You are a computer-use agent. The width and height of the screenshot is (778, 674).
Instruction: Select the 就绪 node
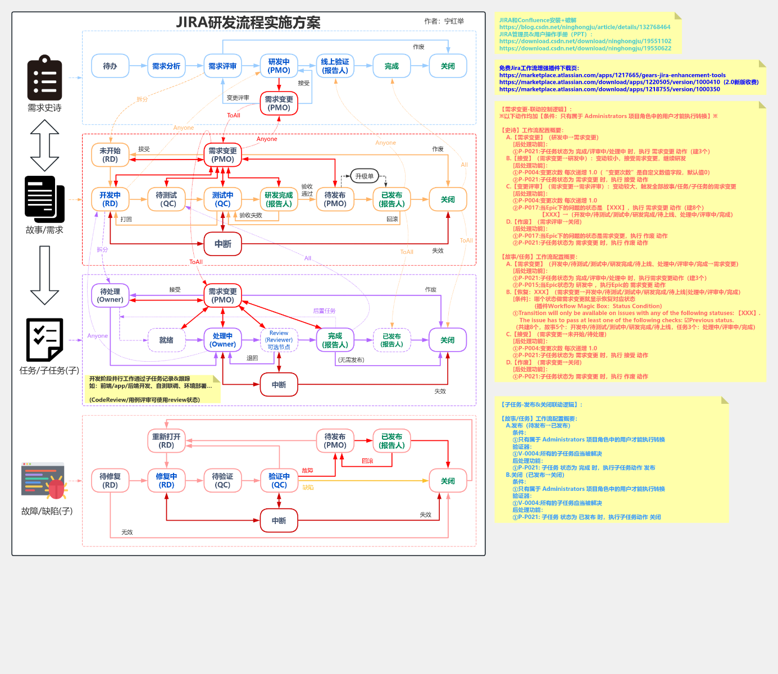pos(166,340)
